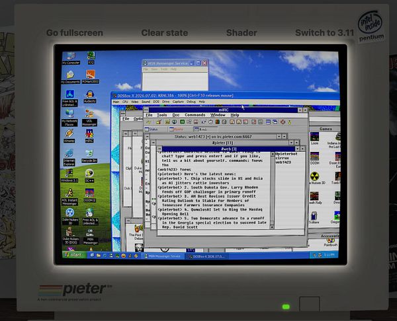Switch to the #pieter switchbar tab
The height and width of the screenshot is (321, 397).
pos(179,129)
